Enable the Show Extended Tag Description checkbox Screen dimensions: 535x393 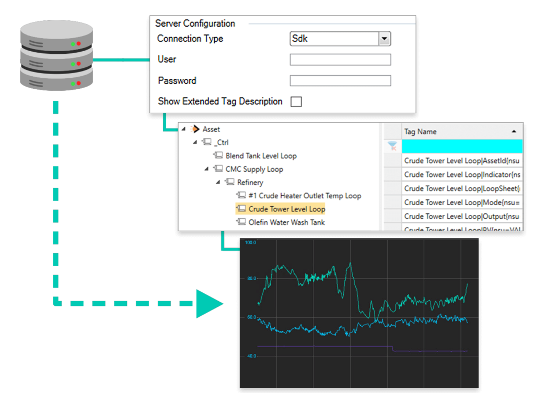tap(296, 101)
